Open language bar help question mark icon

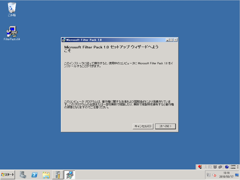tap(227, 167)
